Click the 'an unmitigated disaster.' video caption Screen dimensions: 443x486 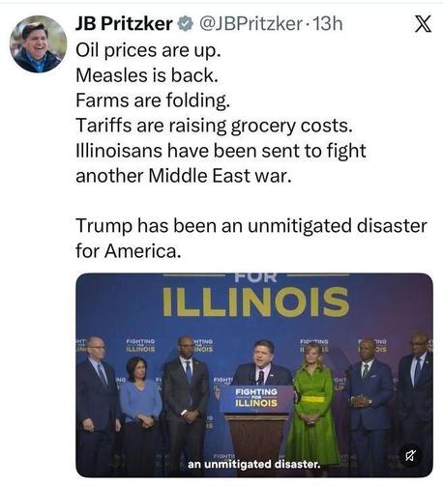pos(254,464)
